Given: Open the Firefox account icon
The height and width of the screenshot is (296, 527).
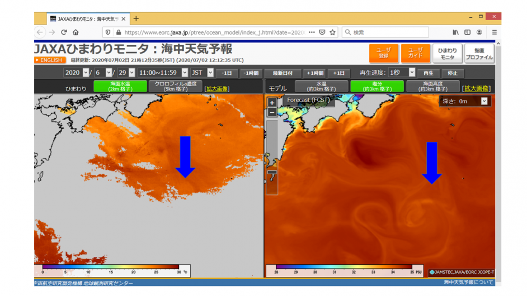Looking at the screenshot, I should click(x=479, y=32).
